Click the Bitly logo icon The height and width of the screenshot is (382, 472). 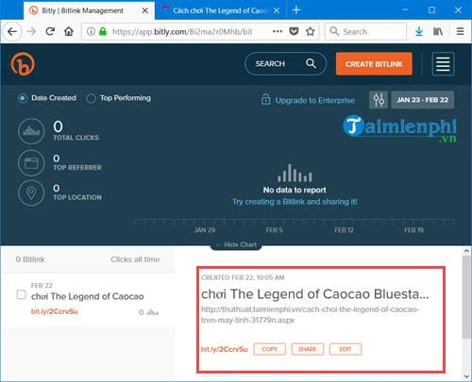[23, 64]
